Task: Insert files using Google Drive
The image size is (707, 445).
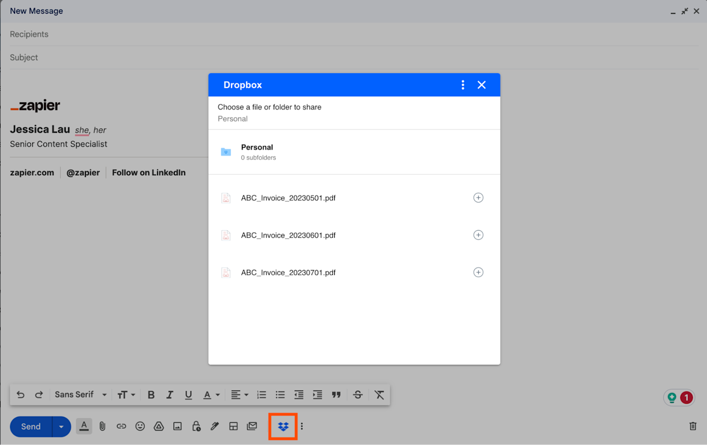Action: 159,426
